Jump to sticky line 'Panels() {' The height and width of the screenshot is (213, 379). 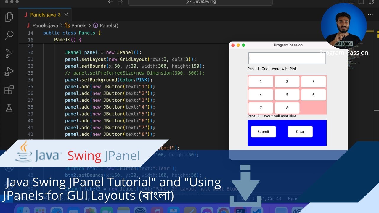point(68,40)
